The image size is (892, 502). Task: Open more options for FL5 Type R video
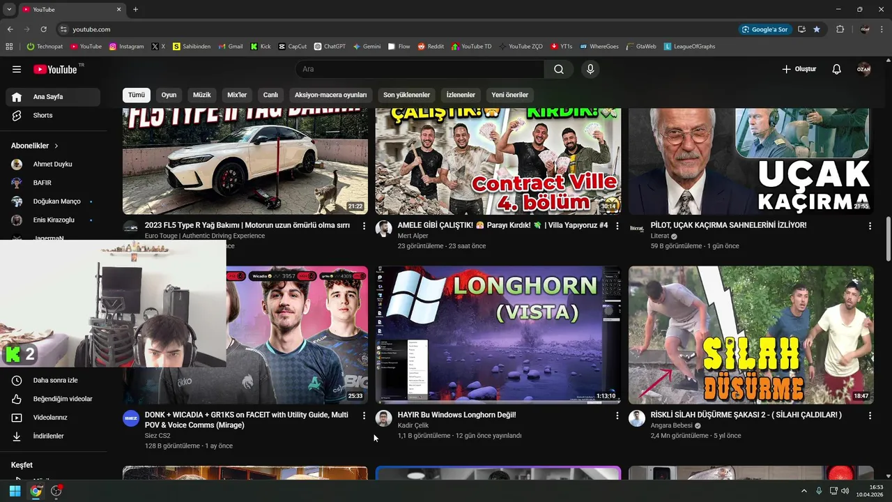click(364, 226)
